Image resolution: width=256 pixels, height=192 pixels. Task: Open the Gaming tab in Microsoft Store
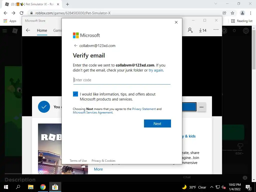click(x=57, y=30)
